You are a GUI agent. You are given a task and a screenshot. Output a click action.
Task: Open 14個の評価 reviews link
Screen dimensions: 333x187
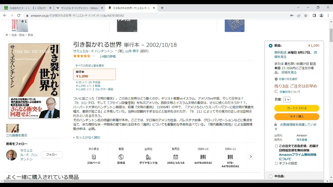click(108, 56)
